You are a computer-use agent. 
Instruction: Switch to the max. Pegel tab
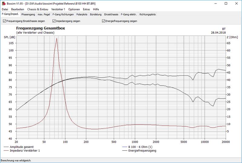click(x=44, y=14)
